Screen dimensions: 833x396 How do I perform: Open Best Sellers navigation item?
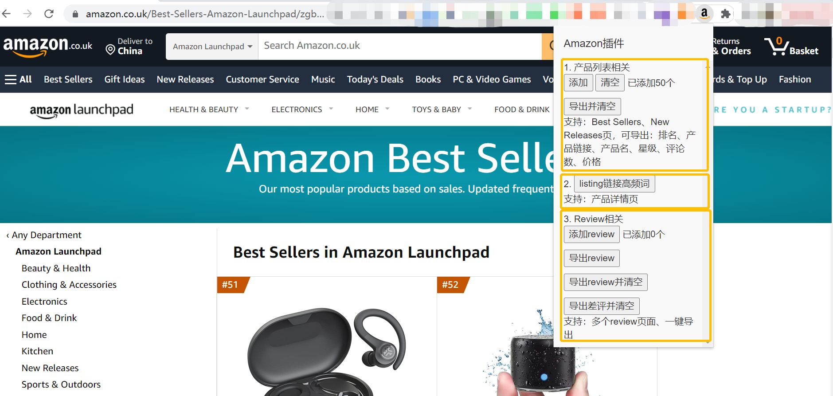point(68,79)
